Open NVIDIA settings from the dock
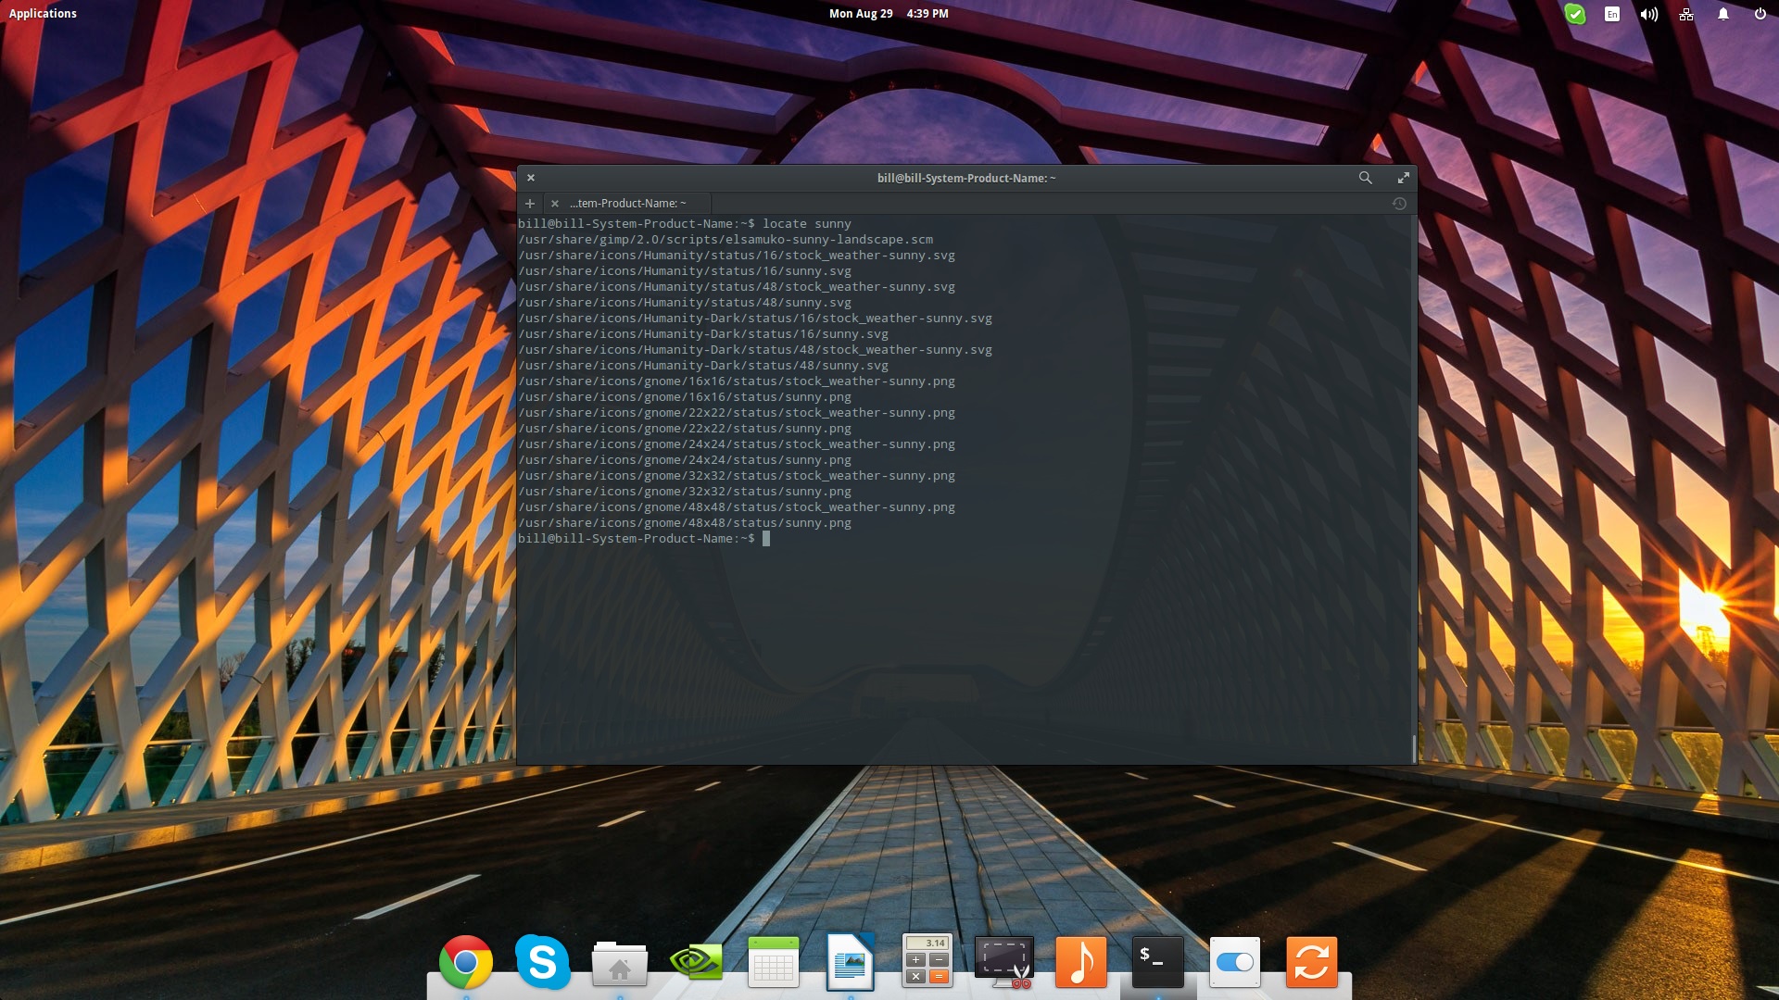 [x=697, y=962]
